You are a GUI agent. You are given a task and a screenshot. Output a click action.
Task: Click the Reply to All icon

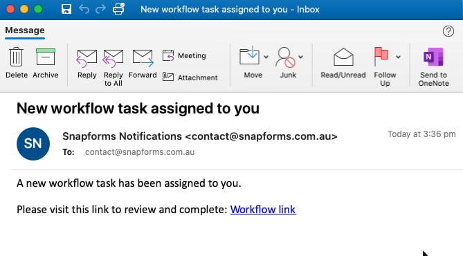click(x=113, y=67)
